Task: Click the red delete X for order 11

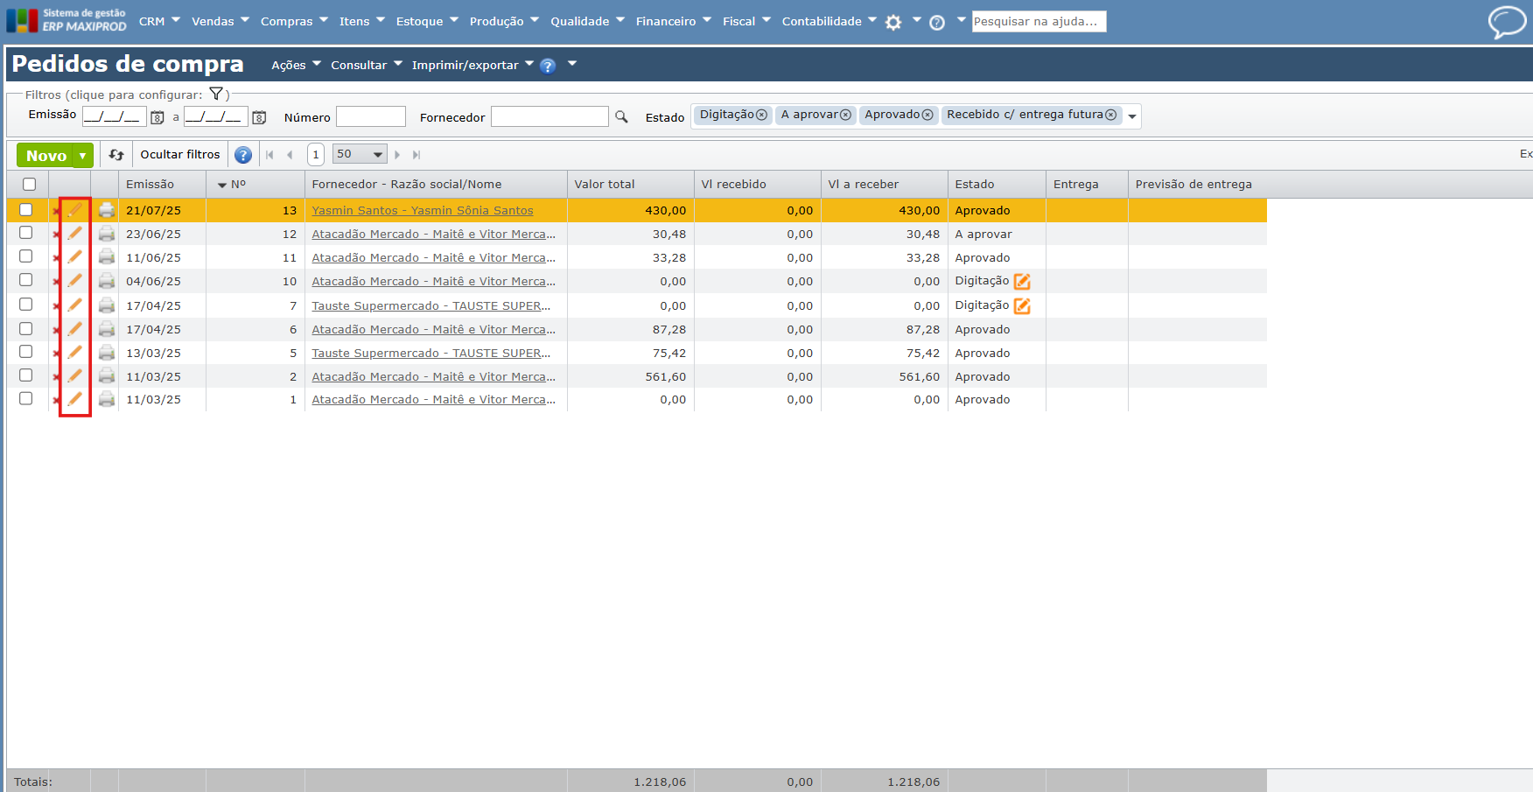Action: tap(56, 258)
